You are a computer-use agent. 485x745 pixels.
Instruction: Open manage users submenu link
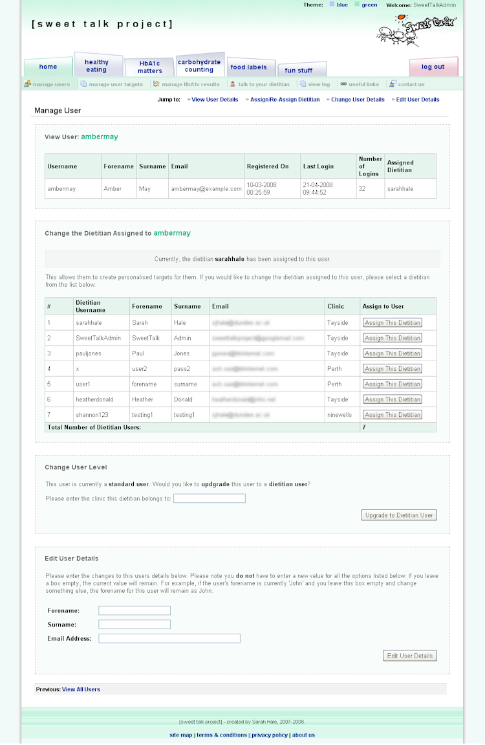click(51, 85)
